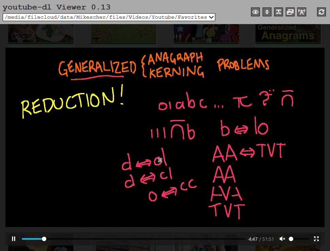Click the photo and video thumbnails icon
This screenshot has height=251, width=330.
pyautogui.click(x=290, y=12)
